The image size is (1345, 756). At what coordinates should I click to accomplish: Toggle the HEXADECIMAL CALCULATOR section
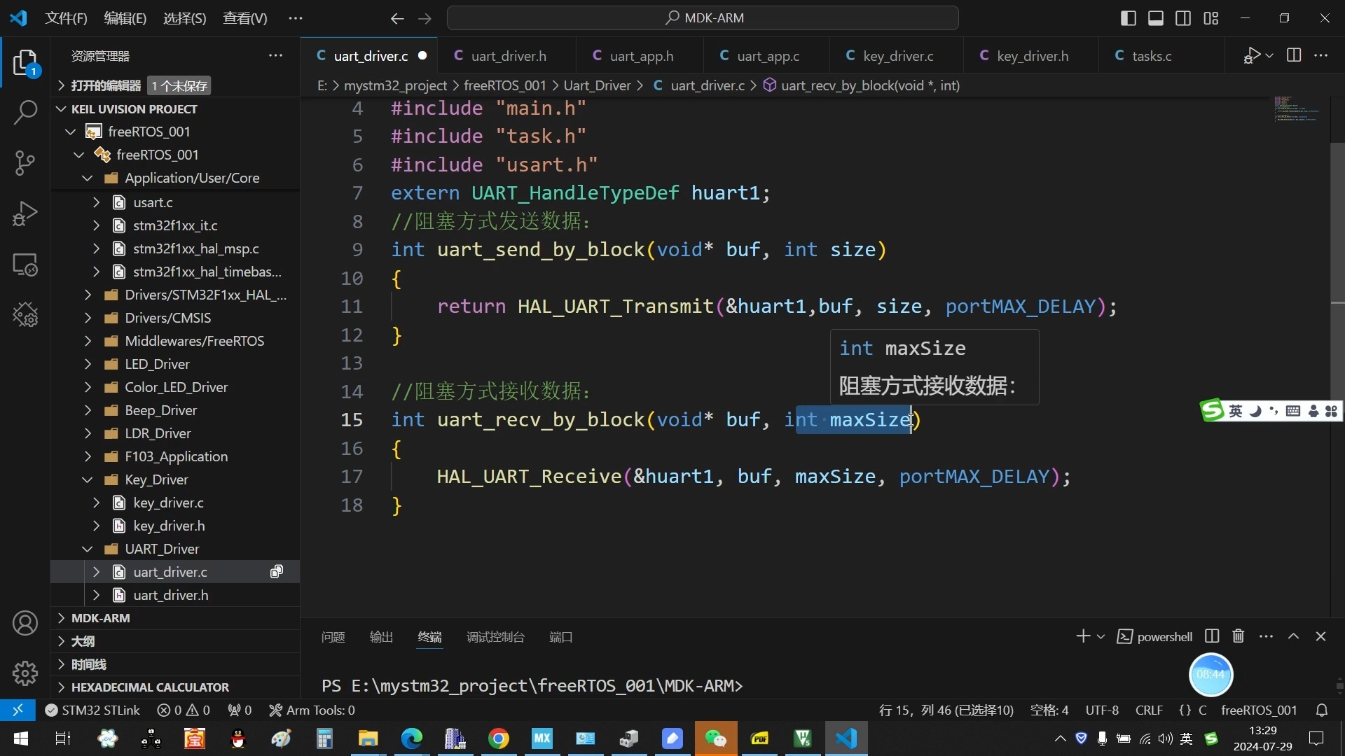[151, 687]
